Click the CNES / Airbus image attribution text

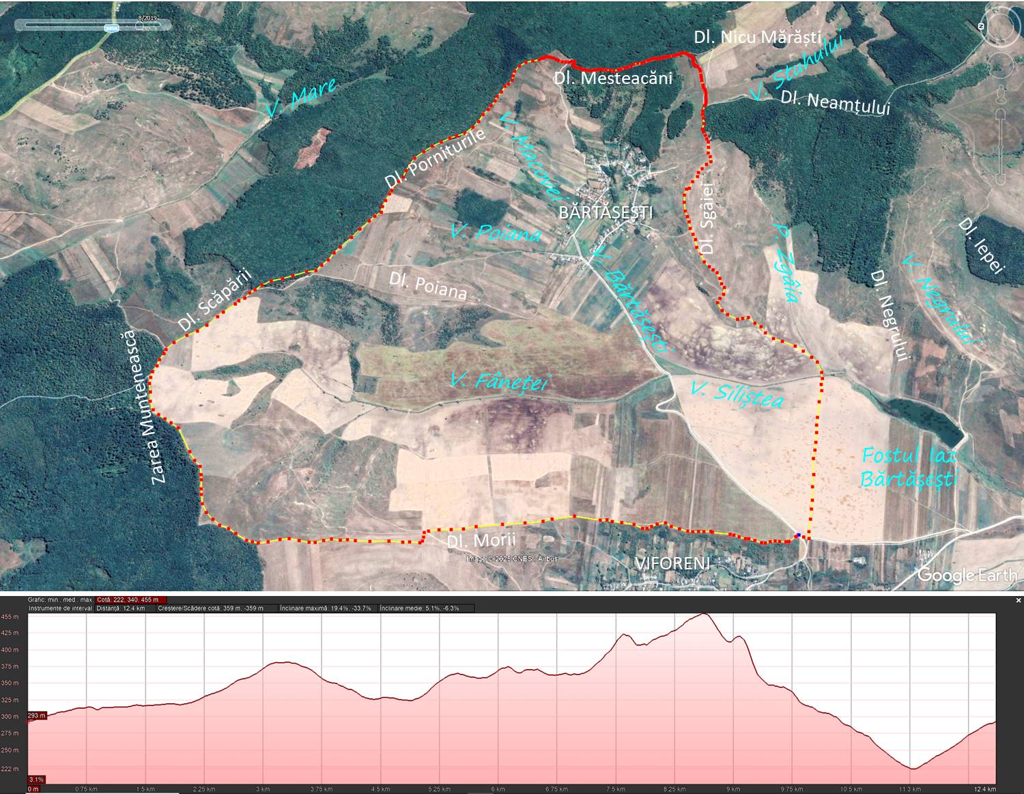(512, 559)
